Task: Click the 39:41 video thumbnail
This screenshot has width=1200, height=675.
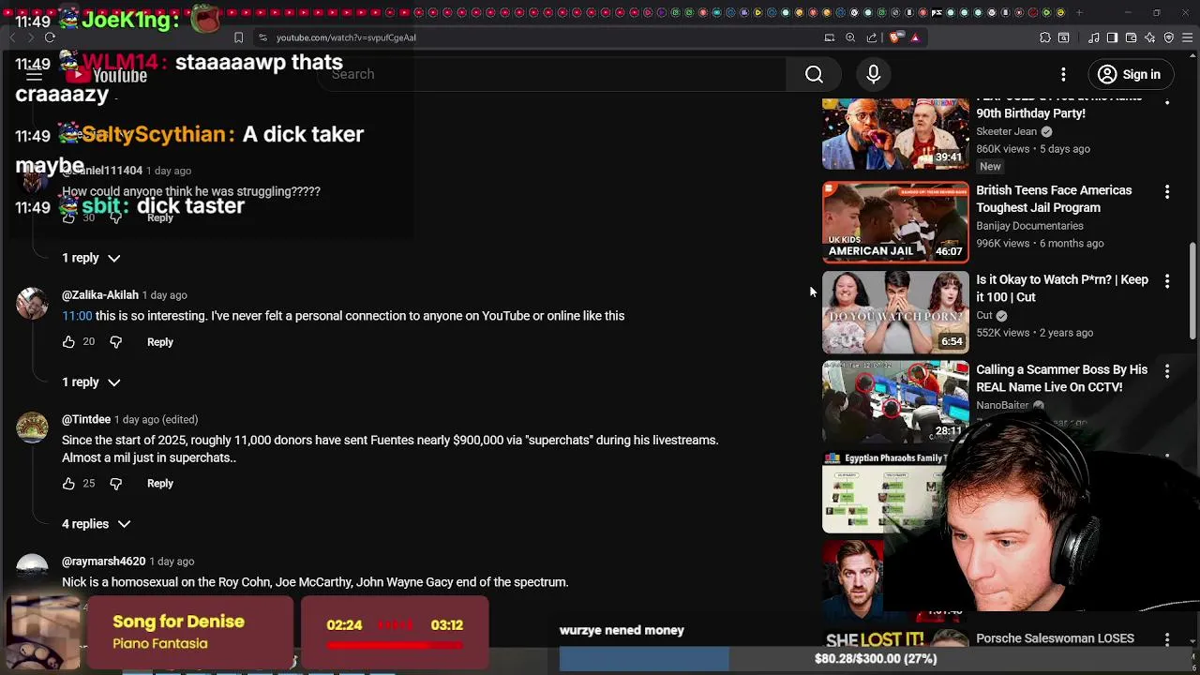Action: click(x=895, y=134)
